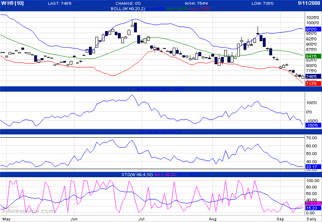Click the 100'0 momentum axis label
This screenshot has width=322, height=222.
[311, 103]
